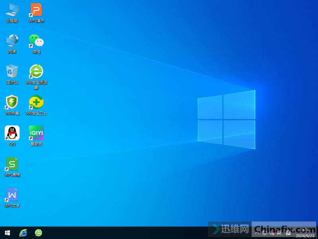The height and width of the screenshot is (239, 318).
Task: Open the Windows Start menu
Action: coord(8,233)
